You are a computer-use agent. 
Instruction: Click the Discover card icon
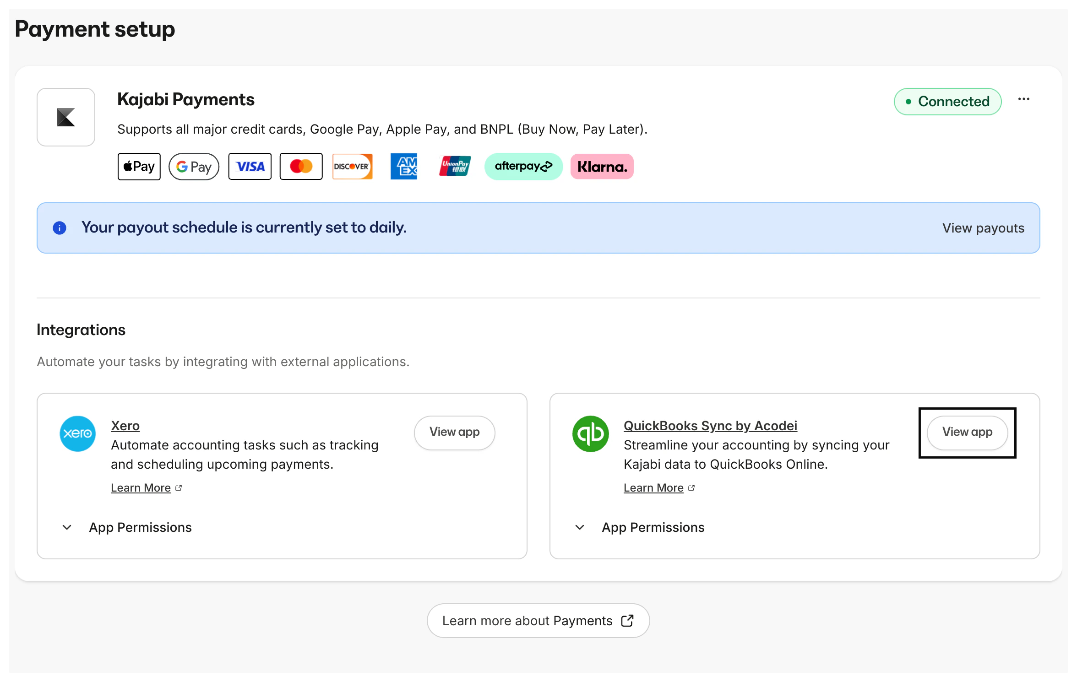coord(352,167)
